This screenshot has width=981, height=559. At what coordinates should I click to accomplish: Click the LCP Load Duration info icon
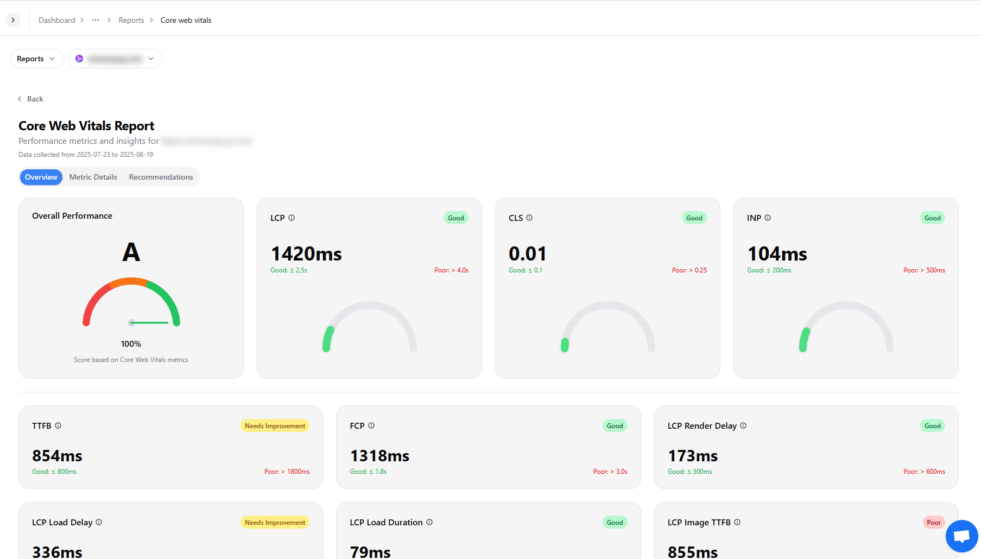pos(429,522)
